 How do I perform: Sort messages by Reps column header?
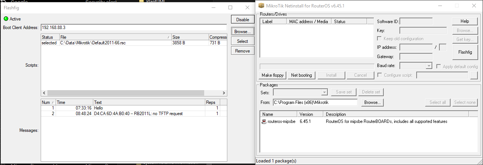click(212, 102)
